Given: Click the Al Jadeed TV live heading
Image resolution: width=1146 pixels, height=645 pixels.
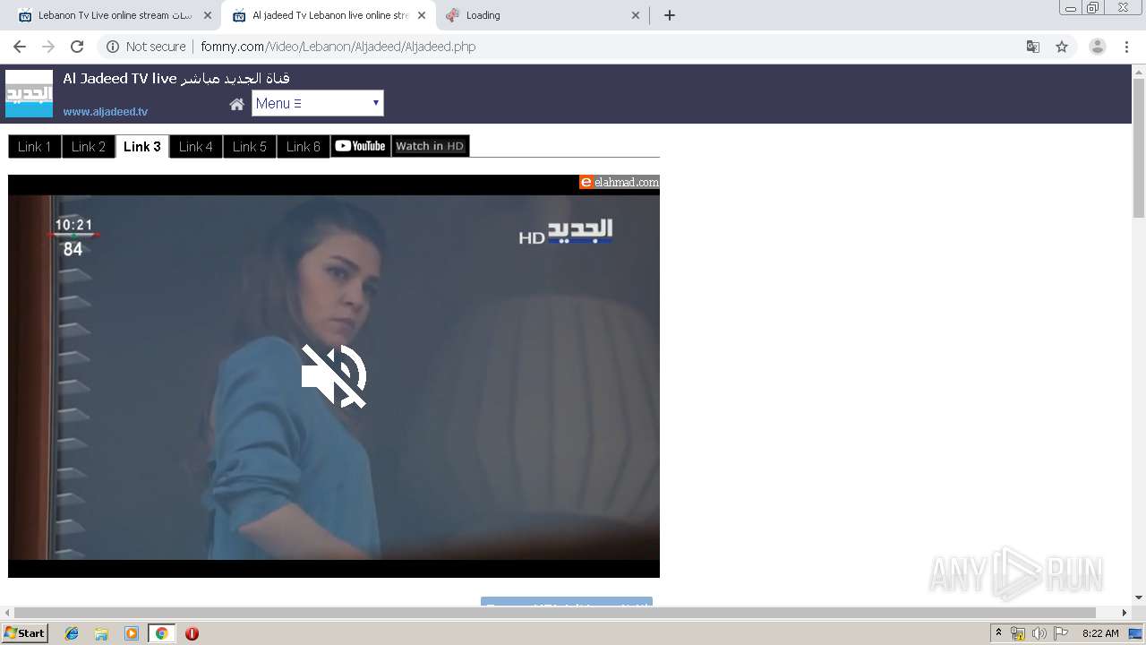Looking at the screenshot, I should (x=176, y=79).
